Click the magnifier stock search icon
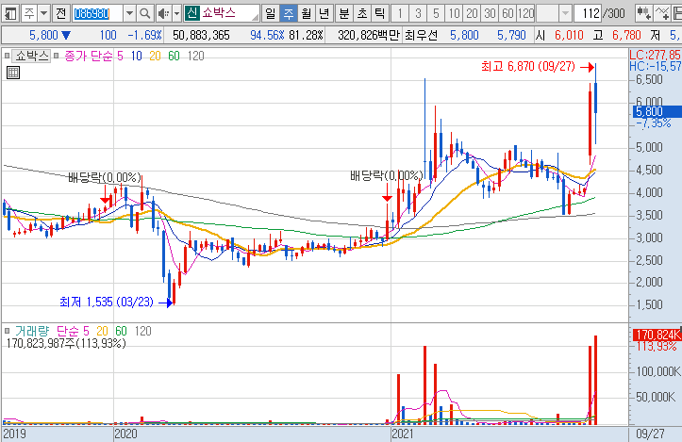Image resolution: width=682 pixels, height=442 pixels. [x=145, y=13]
